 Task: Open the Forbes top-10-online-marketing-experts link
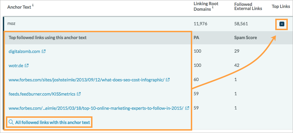pyautogui.click(x=96, y=108)
